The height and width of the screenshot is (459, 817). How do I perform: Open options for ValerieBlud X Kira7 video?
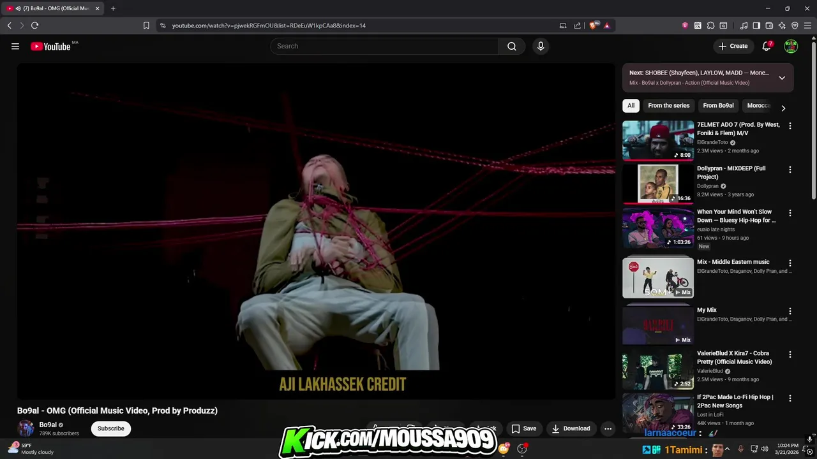point(790,355)
